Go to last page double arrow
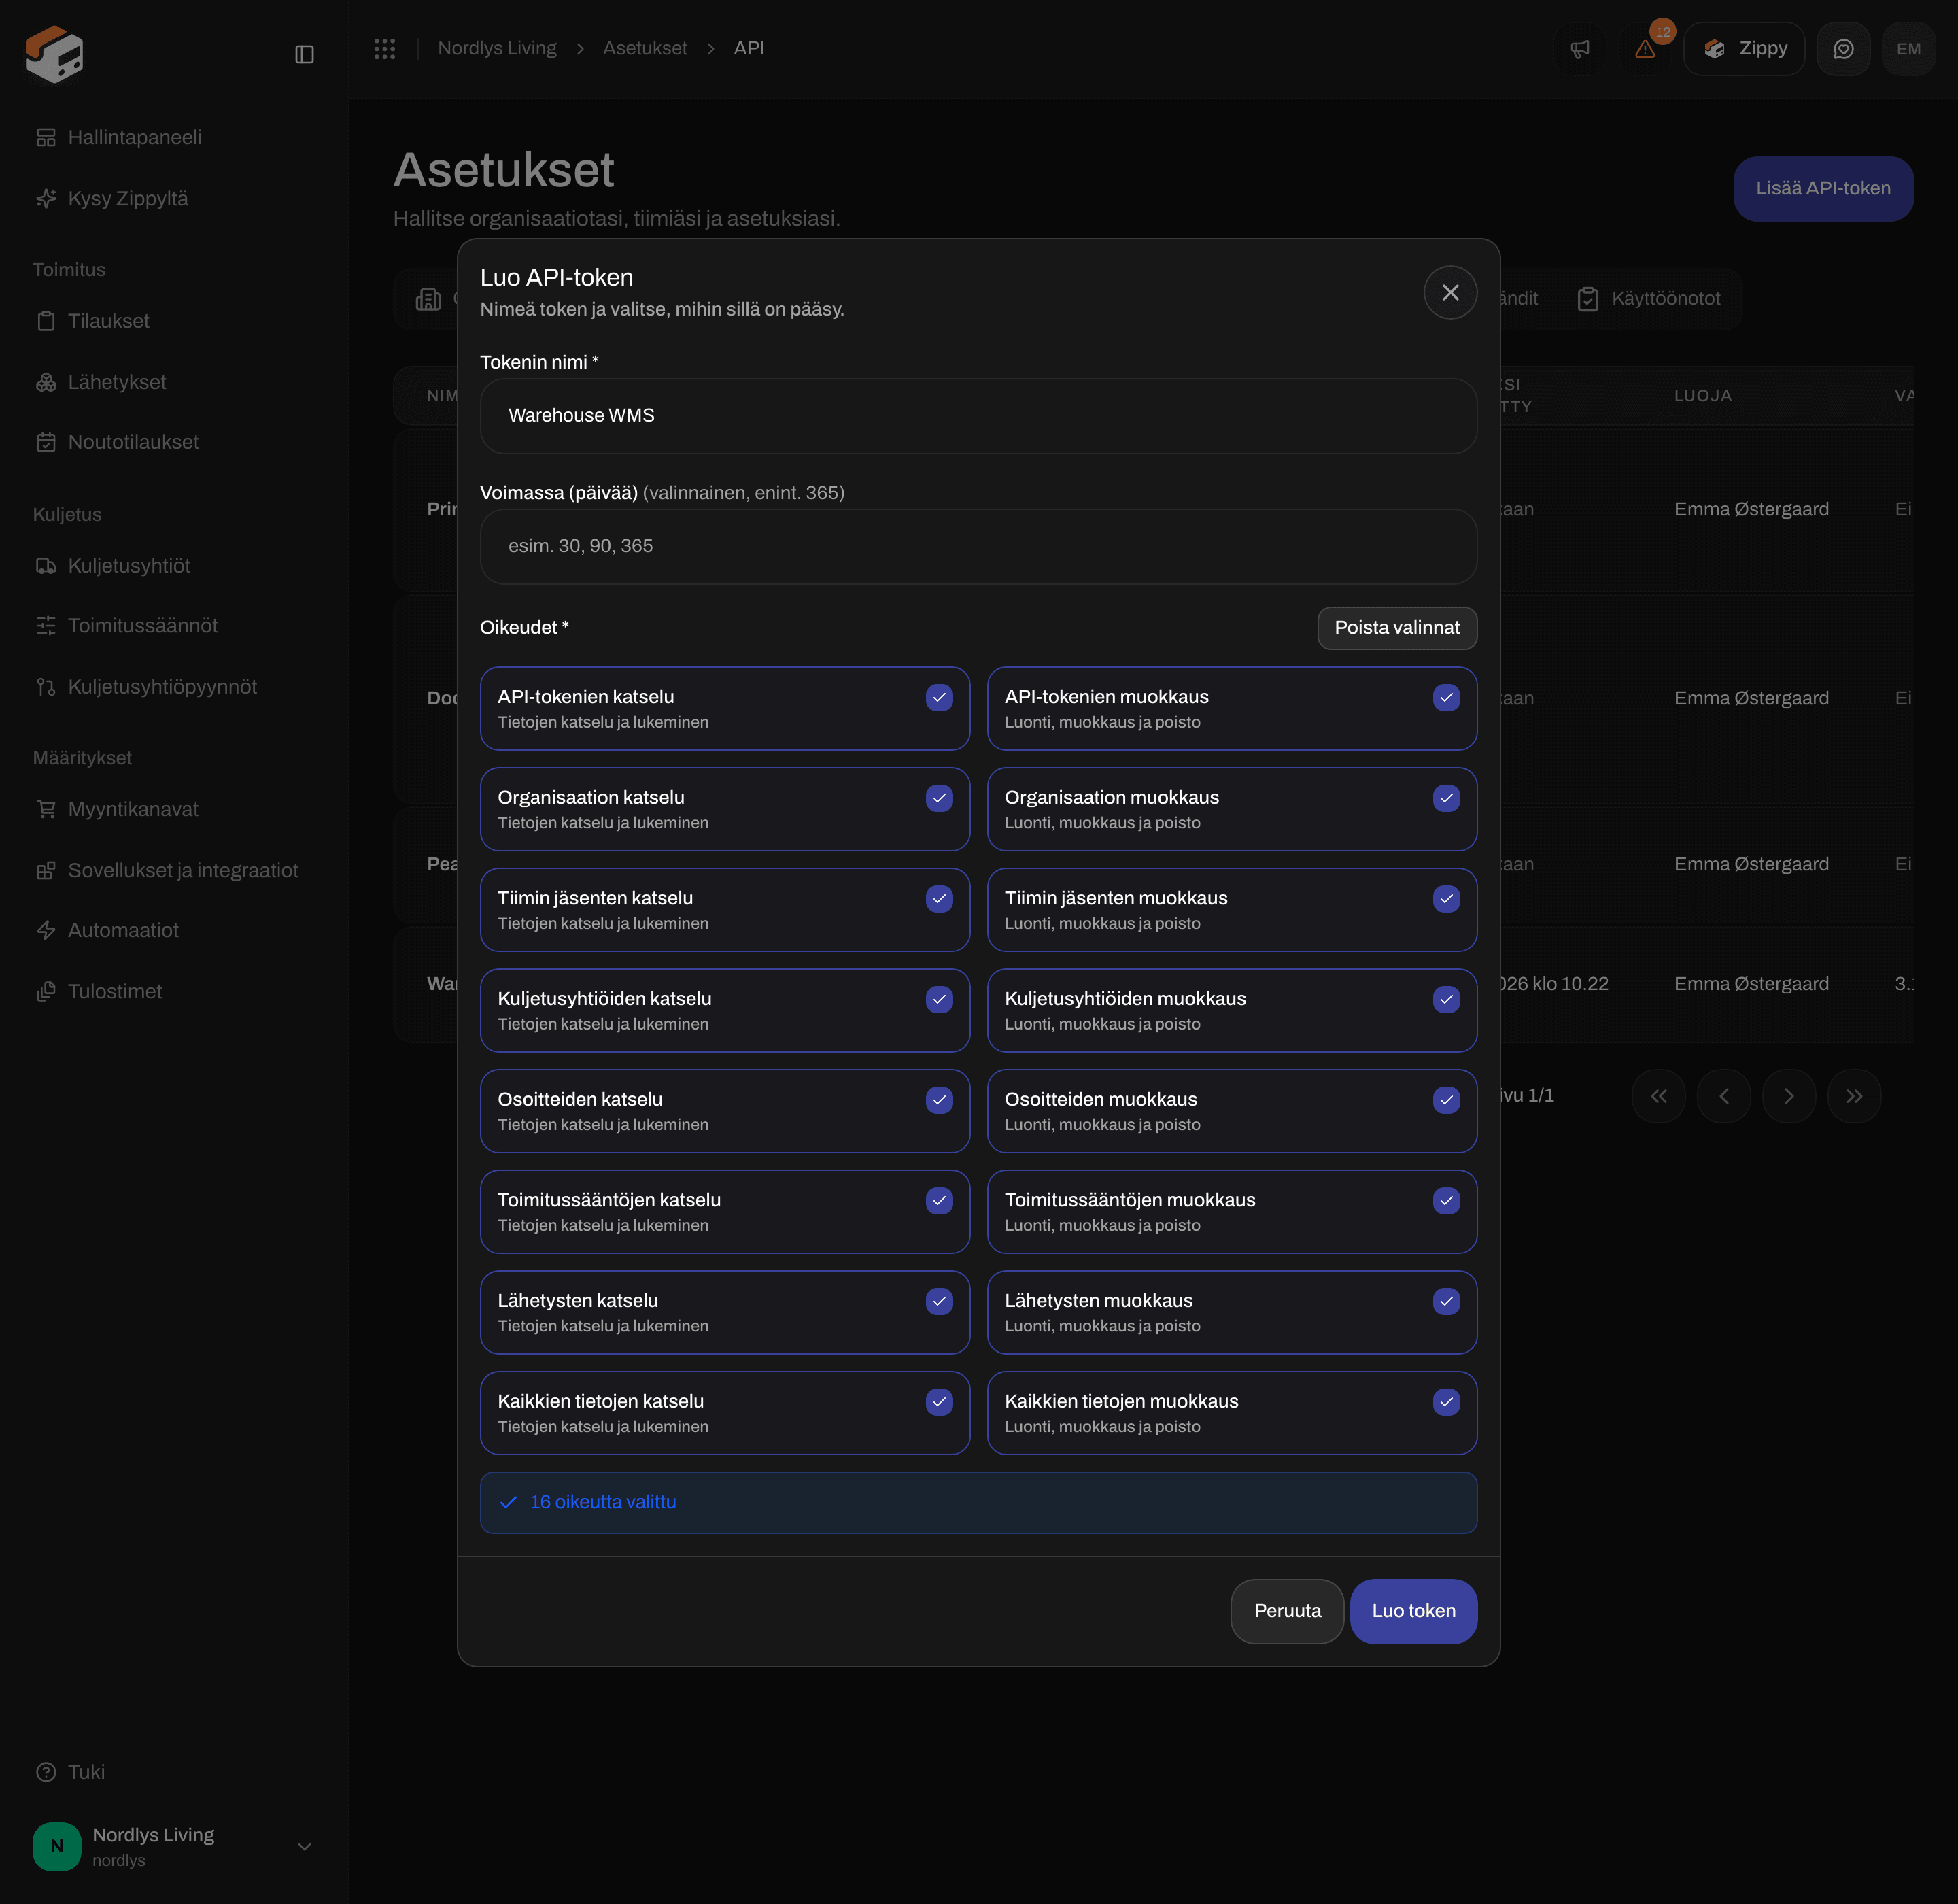The image size is (1958, 1904). tap(1854, 1096)
